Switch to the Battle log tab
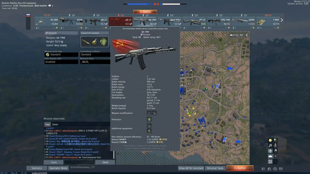Viewport: 310px width, 174px height. tap(55, 124)
